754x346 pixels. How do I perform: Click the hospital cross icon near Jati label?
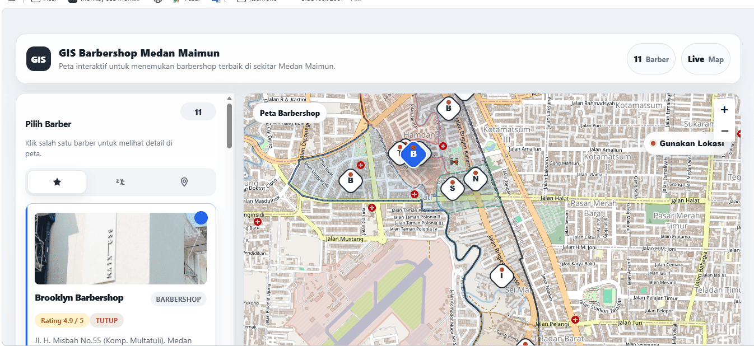point(414,194)
